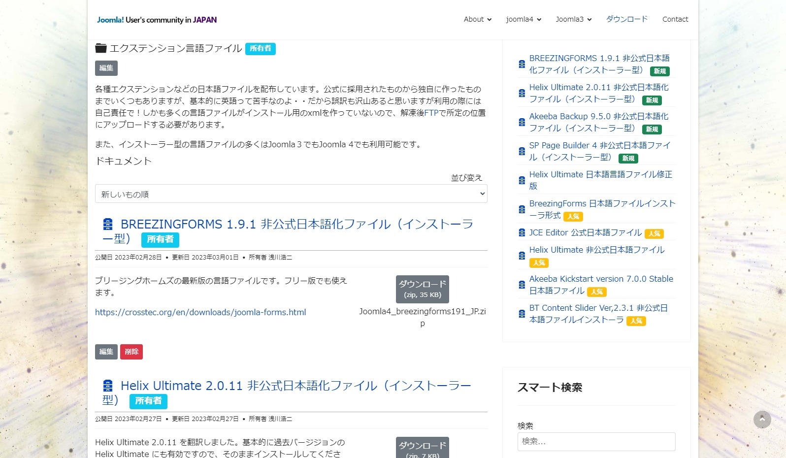Viewport: 786px width, 458px height.
Task: Click the 人気 badge on JCE Editor entry
Action: coord(655,233)
